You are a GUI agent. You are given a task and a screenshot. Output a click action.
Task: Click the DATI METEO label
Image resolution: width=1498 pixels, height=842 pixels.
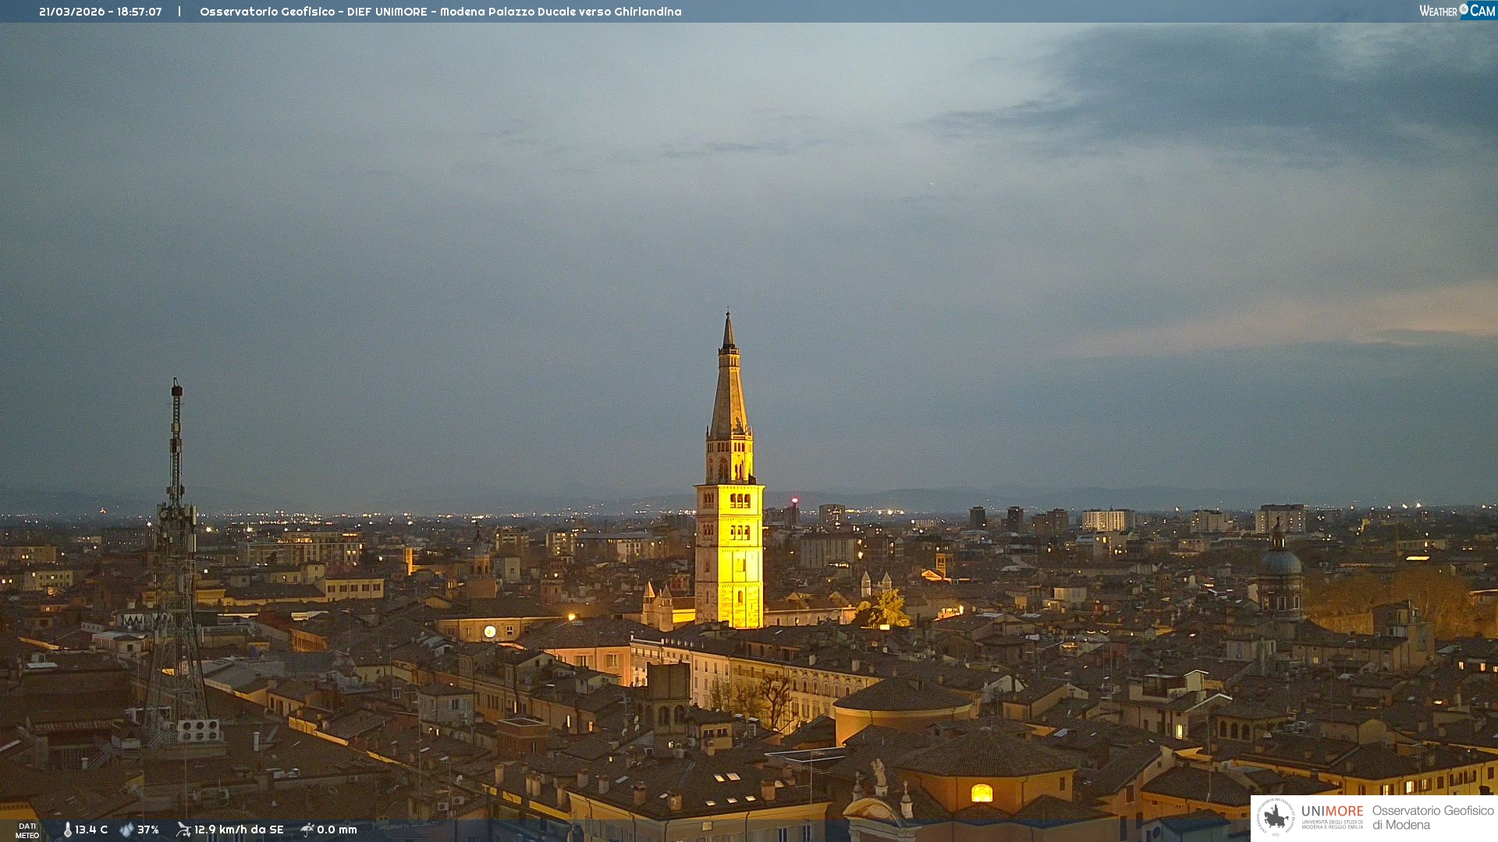pos(27,830)
